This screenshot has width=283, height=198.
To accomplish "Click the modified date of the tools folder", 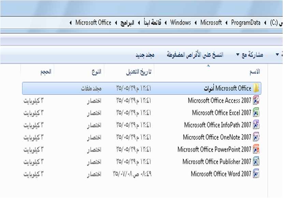I will (x=133, y=88).
